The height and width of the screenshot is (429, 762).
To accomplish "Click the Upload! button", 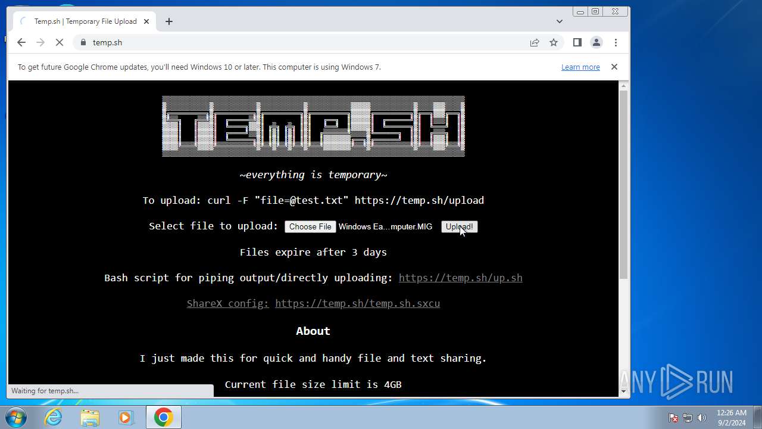I will [459, 226].
